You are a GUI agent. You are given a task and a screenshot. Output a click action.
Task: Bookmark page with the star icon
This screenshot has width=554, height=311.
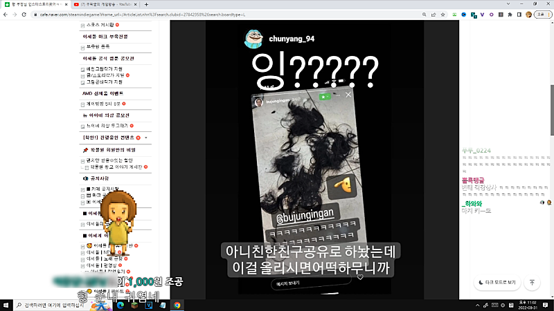tap(443, 15)
